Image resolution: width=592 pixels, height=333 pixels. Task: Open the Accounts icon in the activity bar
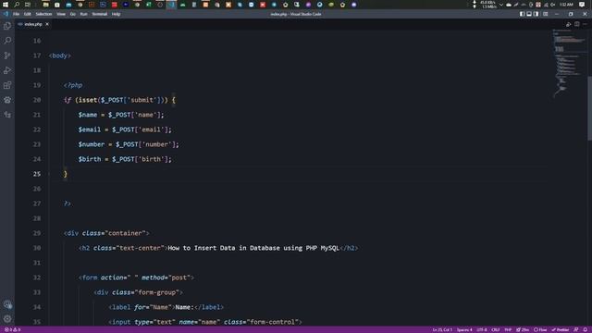(7, 304)
